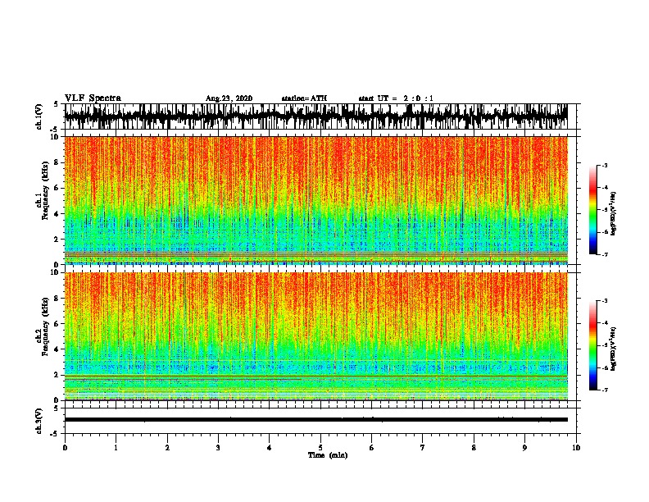Click the dark horizontal line near 2 kHz in ch.2
The height and width of the screenshot is (502, 649).
click(x=316, y=376)
